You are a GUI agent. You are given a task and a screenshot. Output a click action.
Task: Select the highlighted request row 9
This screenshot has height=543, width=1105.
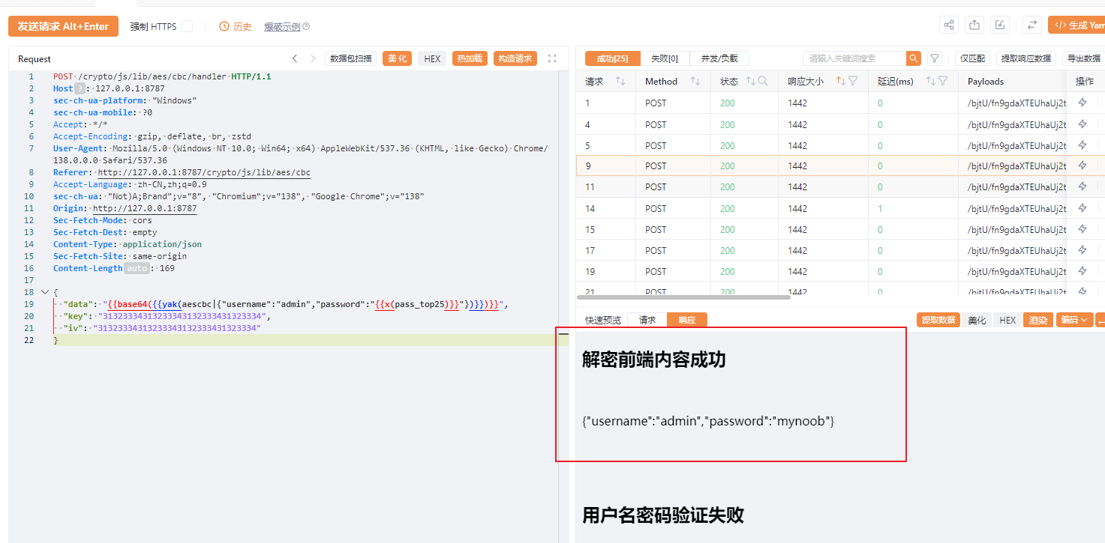click(840, 166)
